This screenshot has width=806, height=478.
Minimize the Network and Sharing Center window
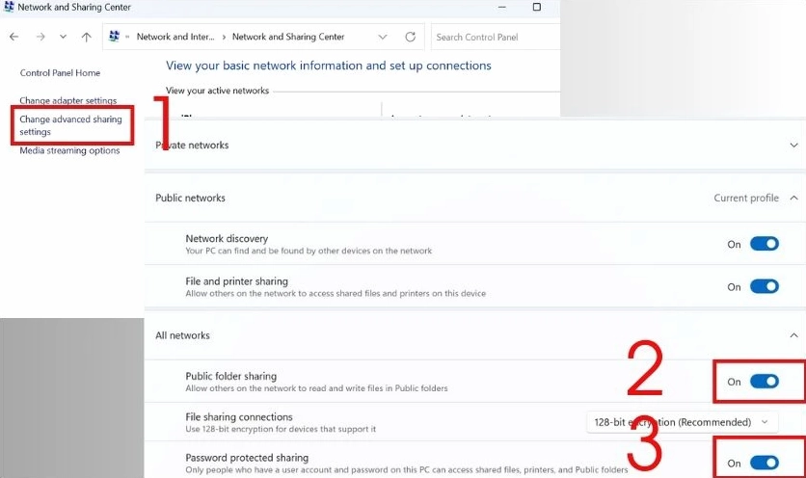pyautogui.click(x=501, y=7)
